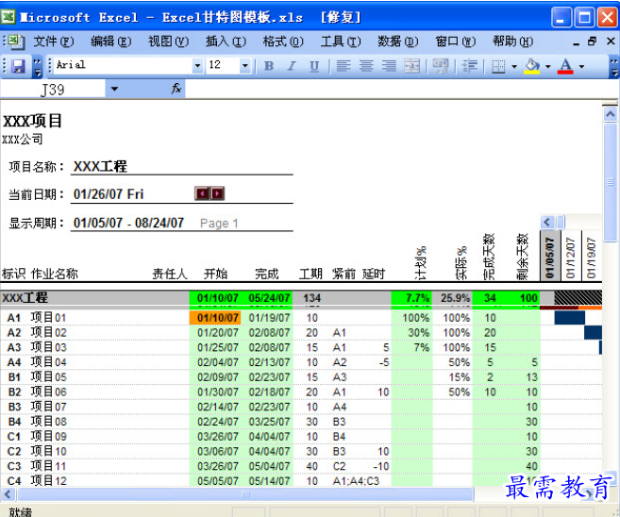Screen dimensions: 620x517
Task: Center align the cell text
Action: coord(366,66)
